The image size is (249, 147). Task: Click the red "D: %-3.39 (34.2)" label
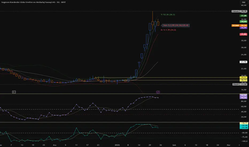coord(169,30)
